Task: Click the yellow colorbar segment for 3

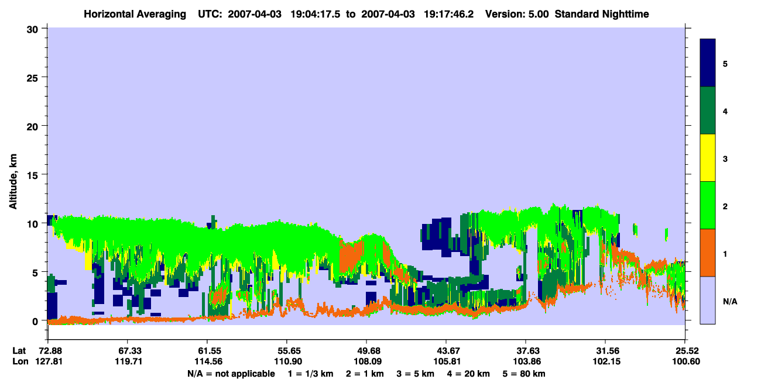Action: (x=708, y=158)
